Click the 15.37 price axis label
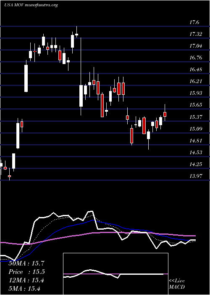Image resolution: width=210 pixels, height=295 pixels. click(196, 117)
